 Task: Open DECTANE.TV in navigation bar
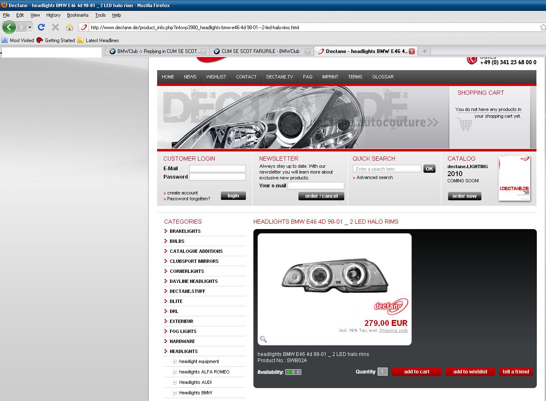(280, 77)
